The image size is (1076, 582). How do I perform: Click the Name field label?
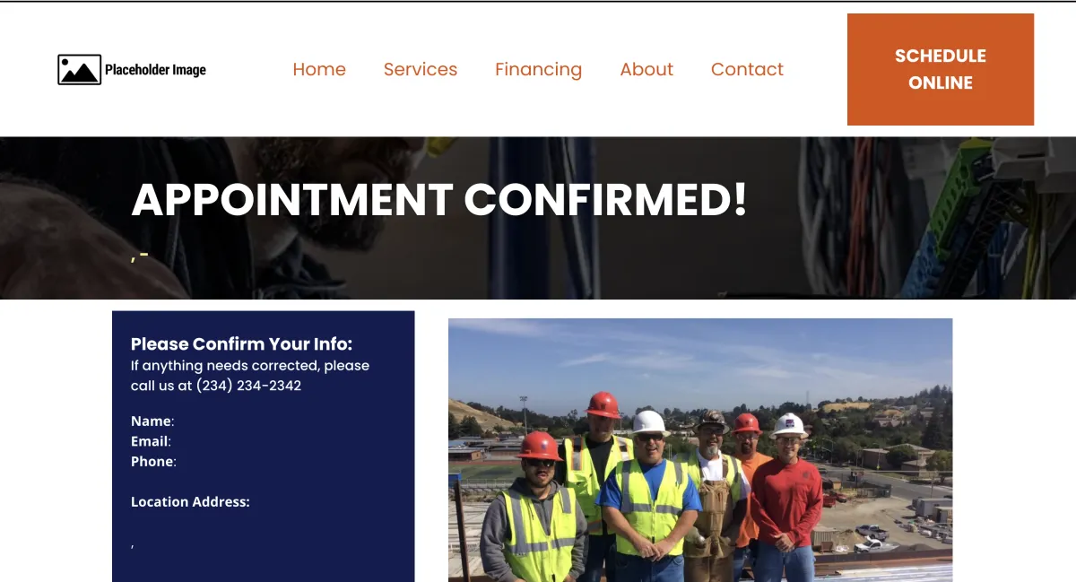click(151, 421)
